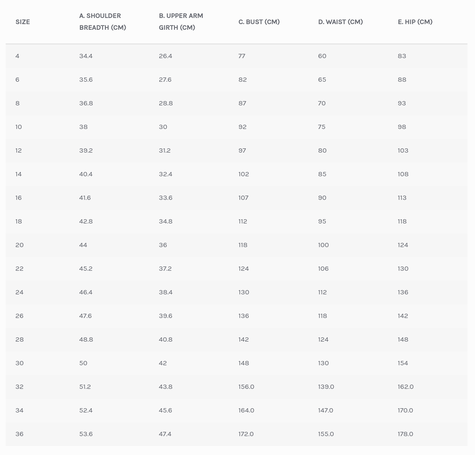Click shoulder breadth value 34.4
The image size is (475, 455).
pyautogui.click(x=86, y=56)
